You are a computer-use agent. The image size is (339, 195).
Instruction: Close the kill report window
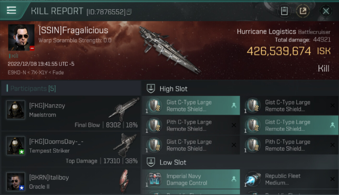326,11
